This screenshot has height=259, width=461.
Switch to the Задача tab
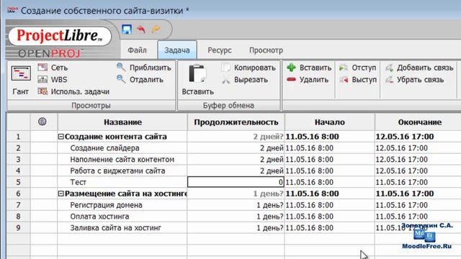coord(177,50)
